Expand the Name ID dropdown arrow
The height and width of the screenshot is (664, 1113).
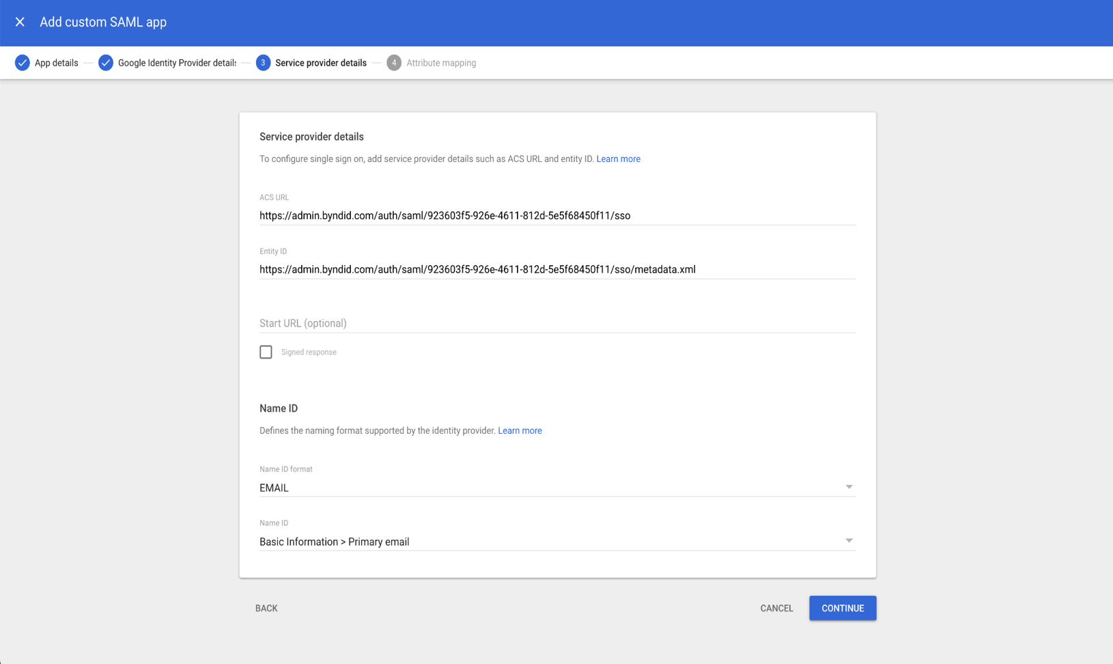(849, 541)
